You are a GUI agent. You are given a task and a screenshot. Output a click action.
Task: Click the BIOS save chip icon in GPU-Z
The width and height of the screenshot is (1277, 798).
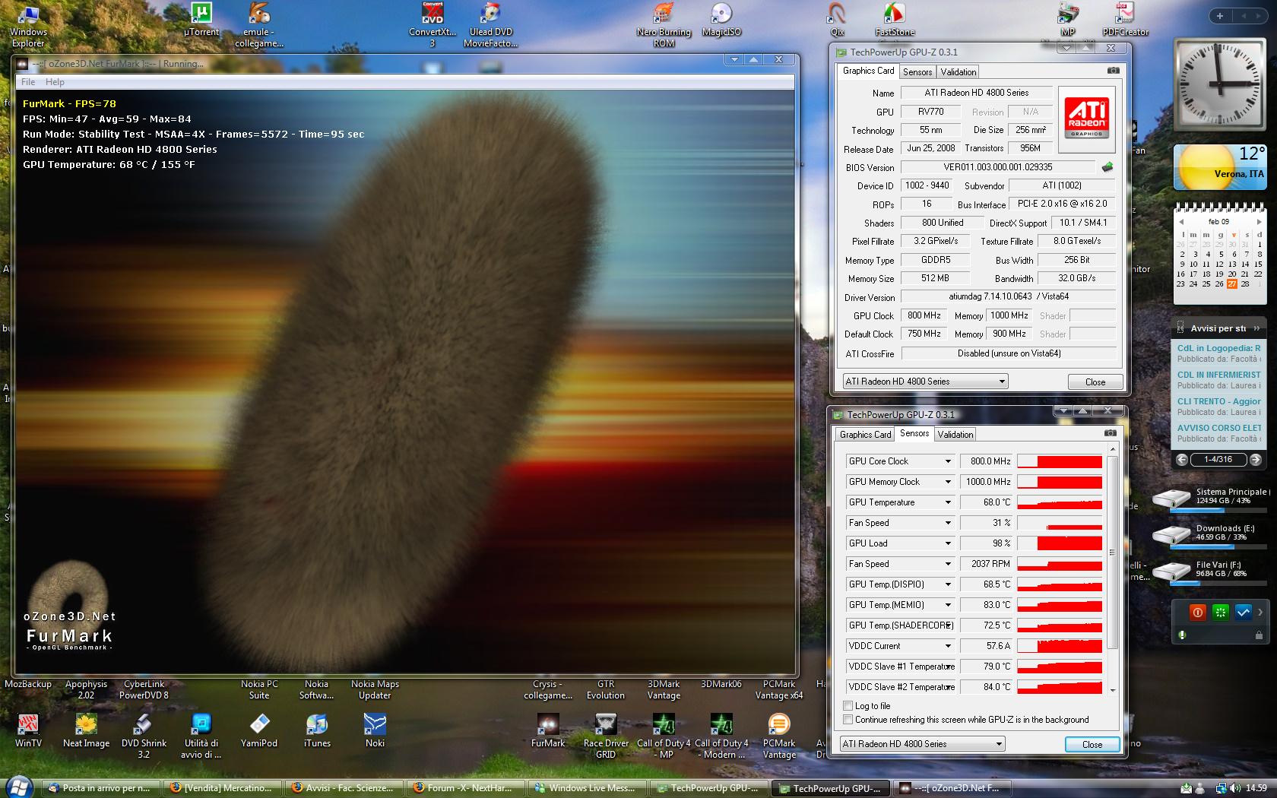pos(1107,167)
